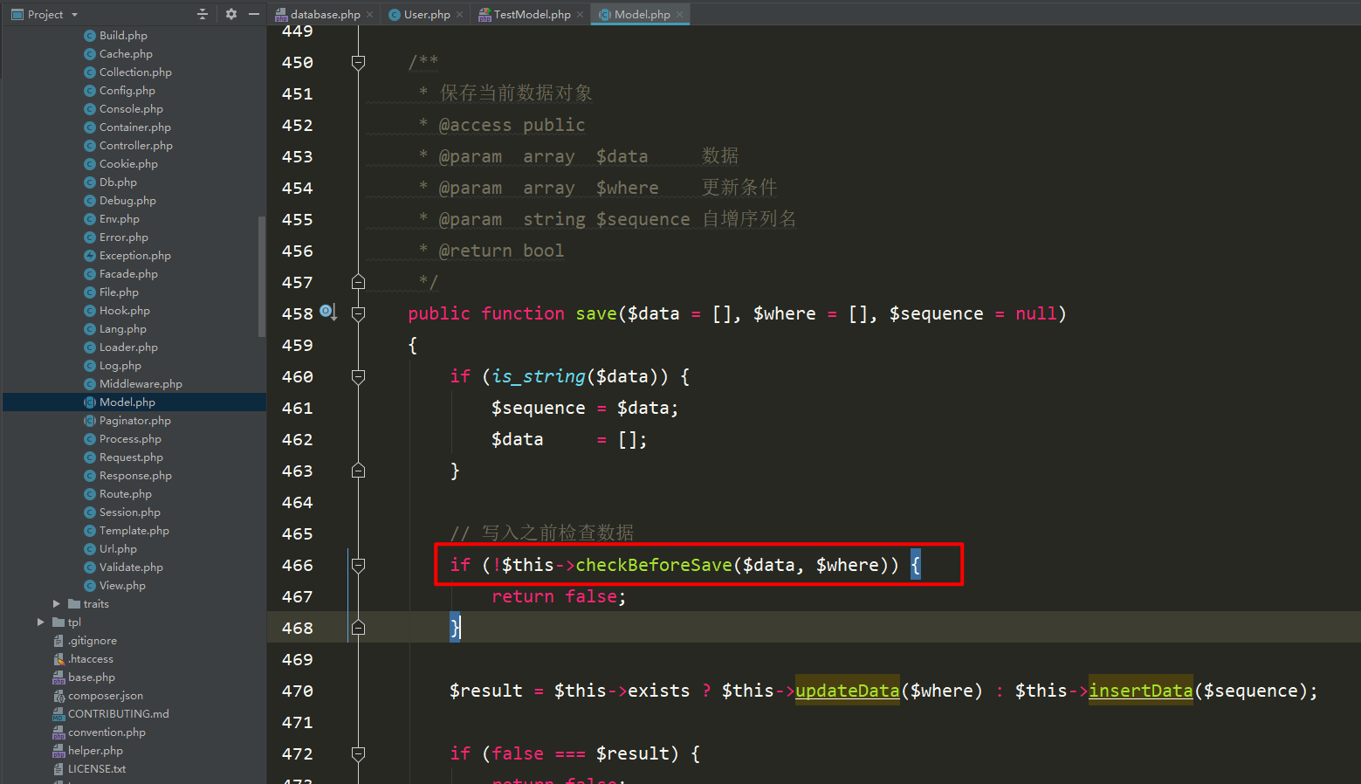
Task: Select Lang.php in tree
Action: [123, 329]
